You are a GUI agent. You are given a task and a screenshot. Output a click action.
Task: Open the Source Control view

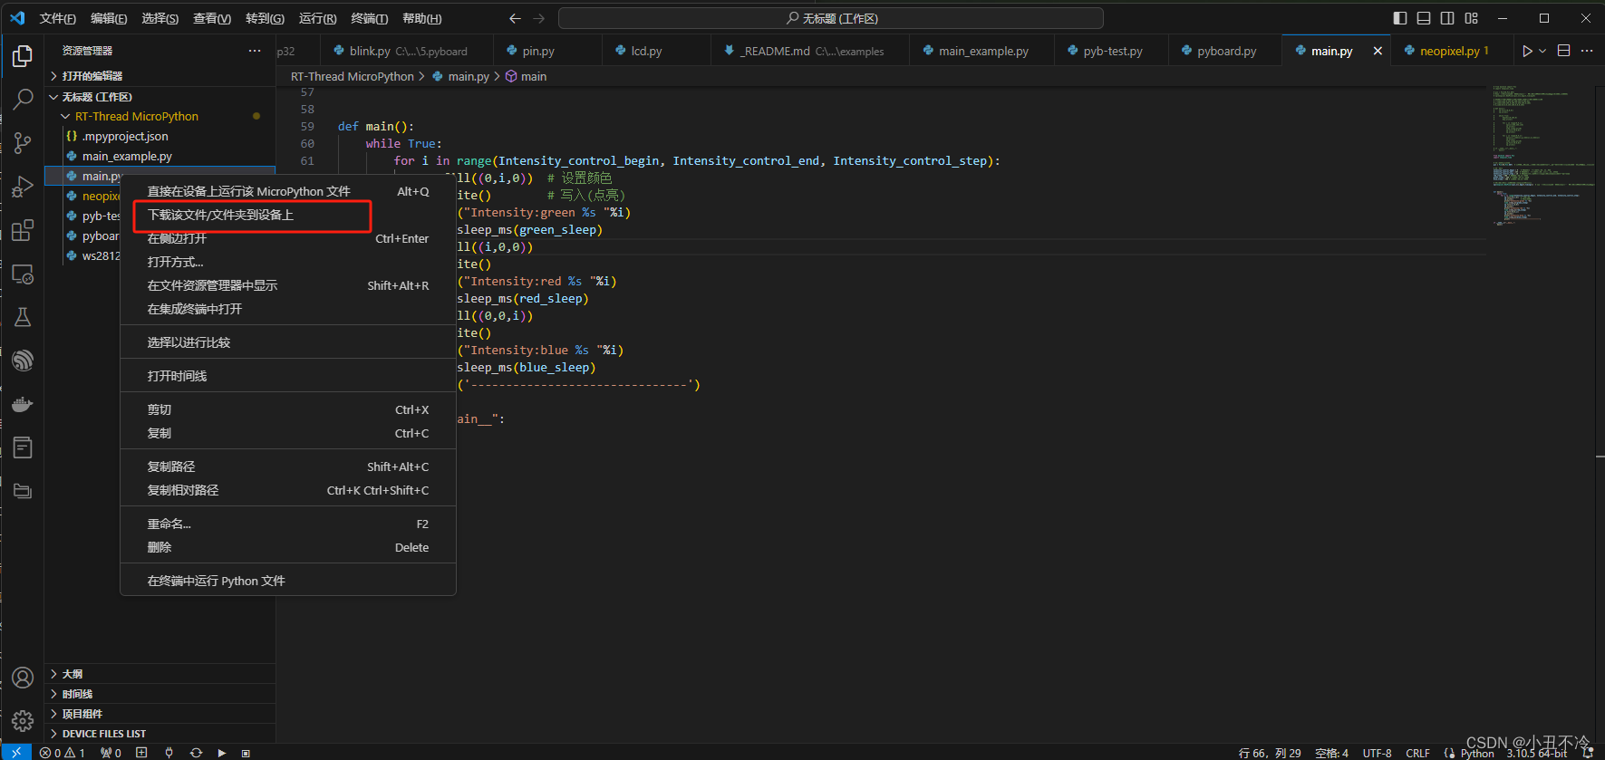[23, 142]
